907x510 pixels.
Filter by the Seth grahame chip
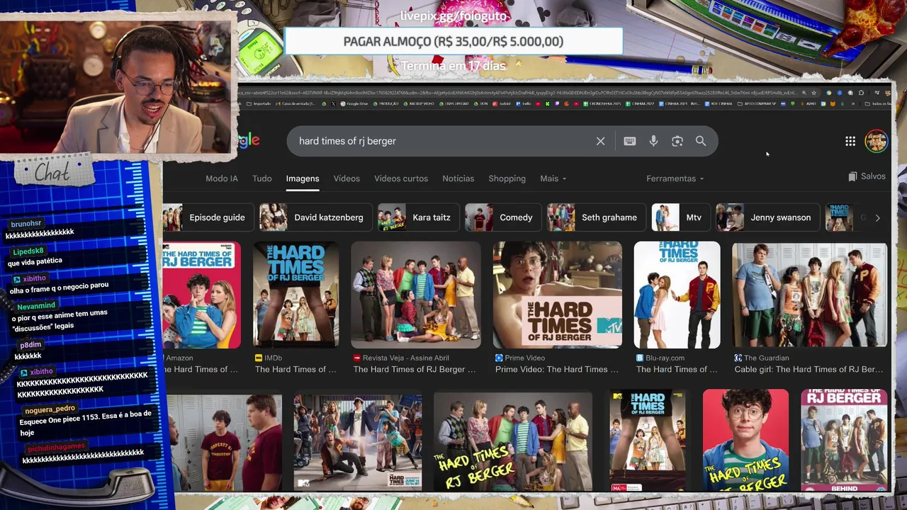click(596, 217)
